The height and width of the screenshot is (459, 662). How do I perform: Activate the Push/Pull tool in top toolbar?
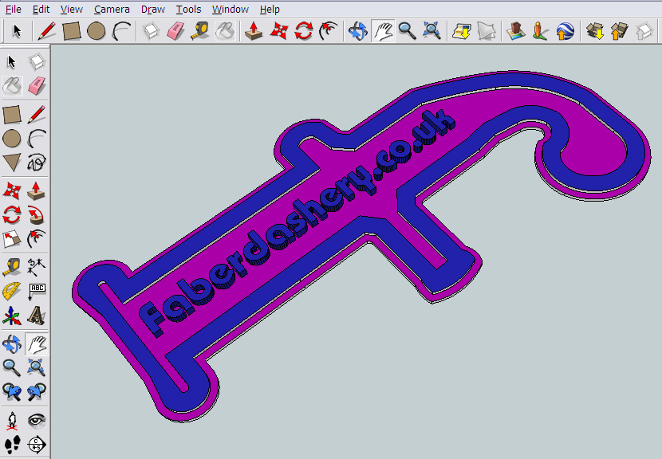pyautogui.click(x=254, y=31)
